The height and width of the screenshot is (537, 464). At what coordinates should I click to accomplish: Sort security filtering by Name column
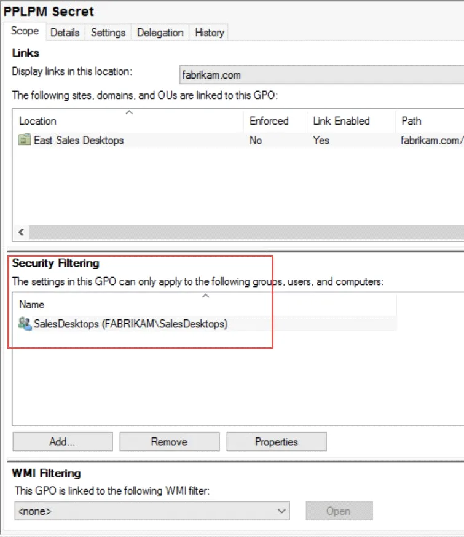click(31, 304)
